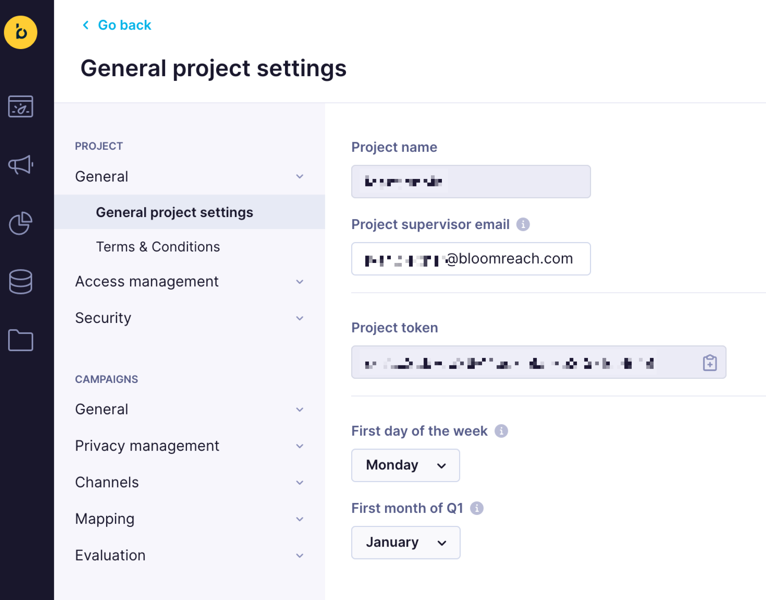766x600 pixels.
Task: Open the pie chart analytics icon
Action: 20,223
